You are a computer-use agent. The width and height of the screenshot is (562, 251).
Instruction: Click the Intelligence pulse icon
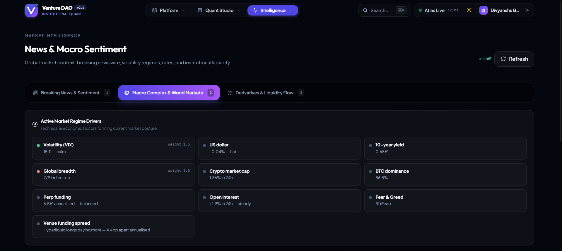(255, 10)
